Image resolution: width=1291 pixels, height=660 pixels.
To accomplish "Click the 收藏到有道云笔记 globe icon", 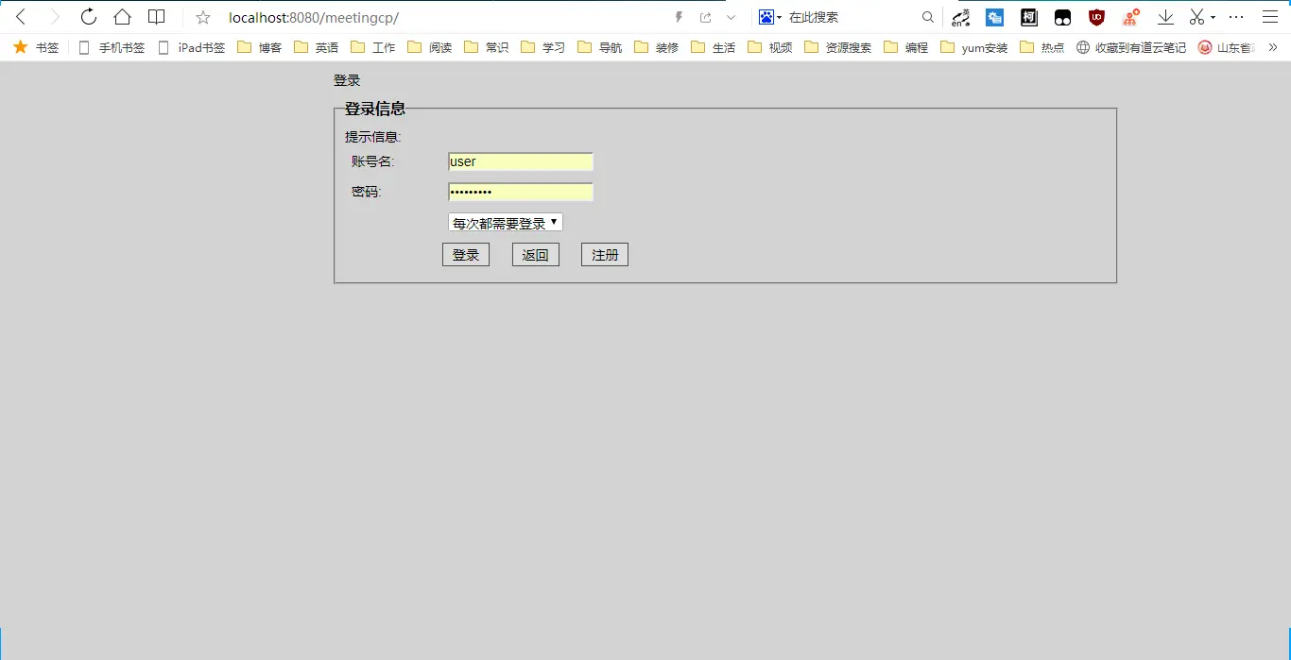I will pos(1082,47).
